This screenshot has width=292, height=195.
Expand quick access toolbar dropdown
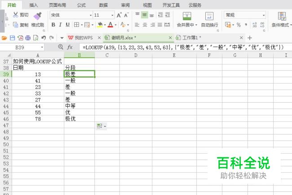(x=62, y=38)
